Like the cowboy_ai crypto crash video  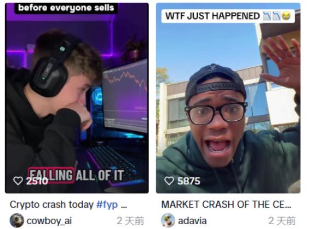[x=18, y=181]
